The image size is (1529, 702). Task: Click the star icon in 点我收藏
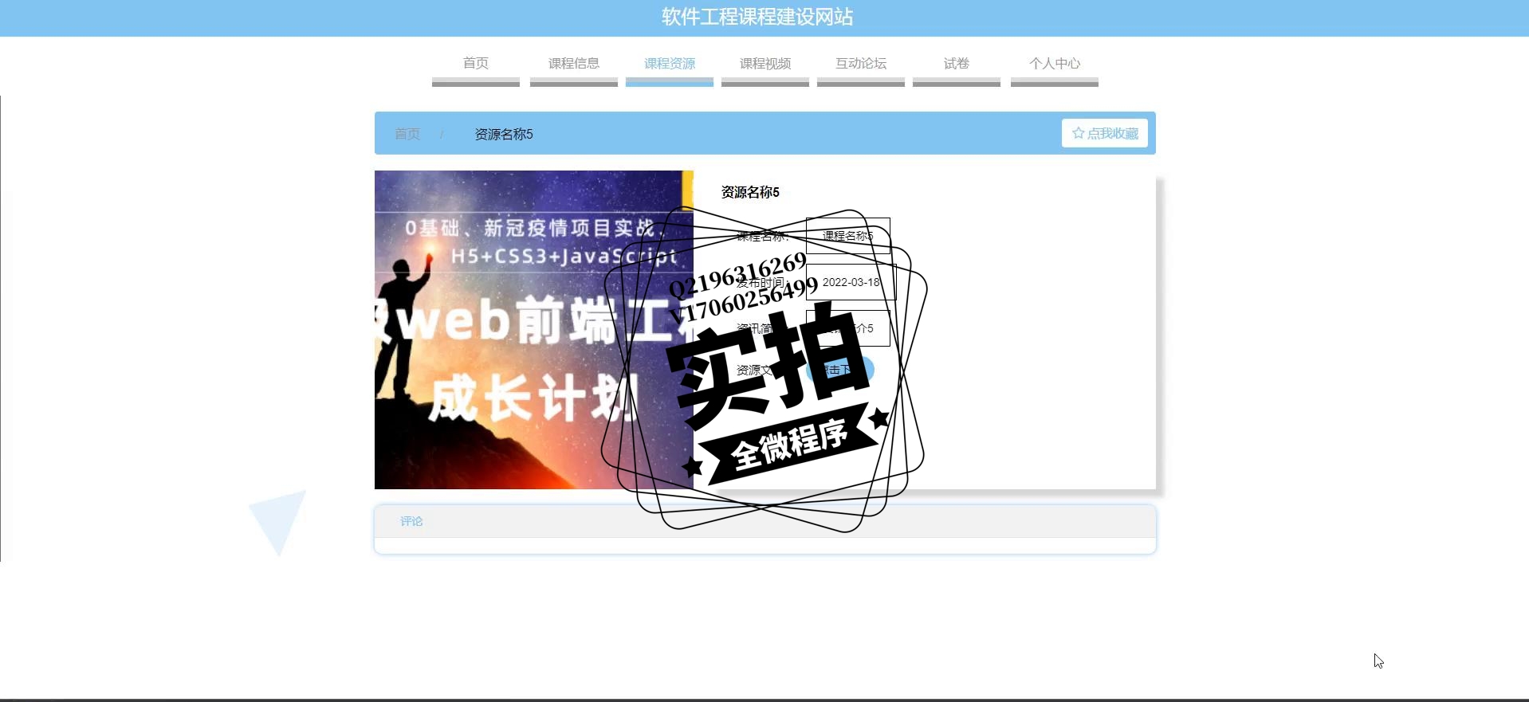tap(1079, 133)
